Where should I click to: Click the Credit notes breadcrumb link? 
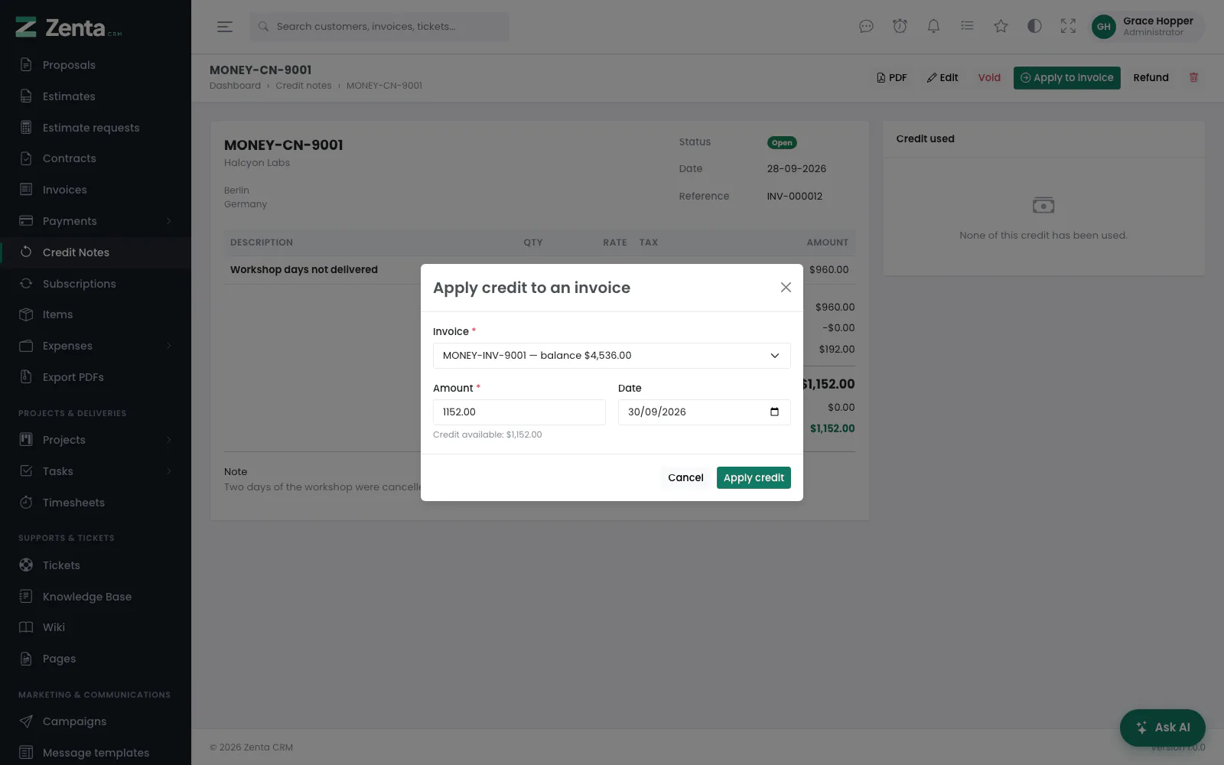[x=304, y=86]
